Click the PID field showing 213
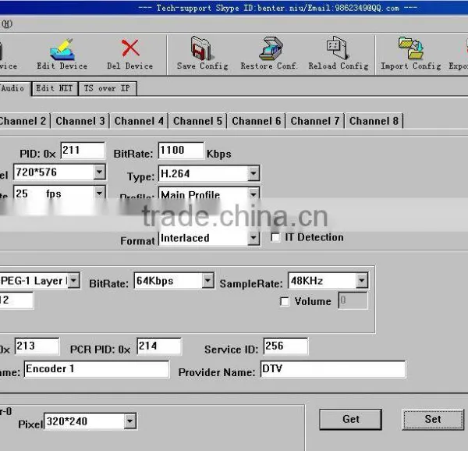 point(37,346)
